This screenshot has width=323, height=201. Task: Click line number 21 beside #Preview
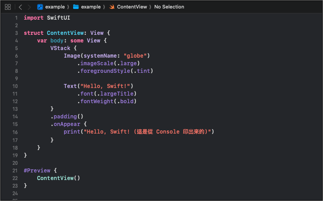click(15, 170)
